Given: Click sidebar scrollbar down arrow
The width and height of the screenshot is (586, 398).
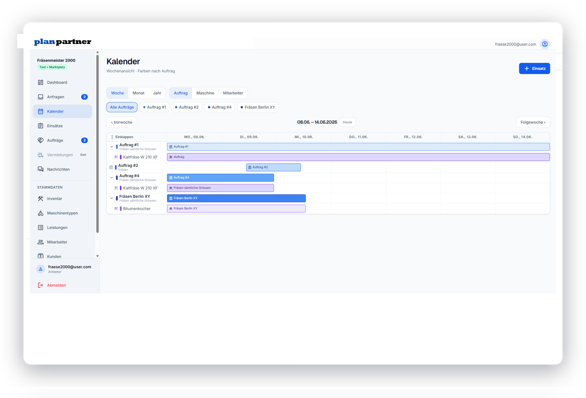Looking at the screenshot, I should tap(97, 256).
